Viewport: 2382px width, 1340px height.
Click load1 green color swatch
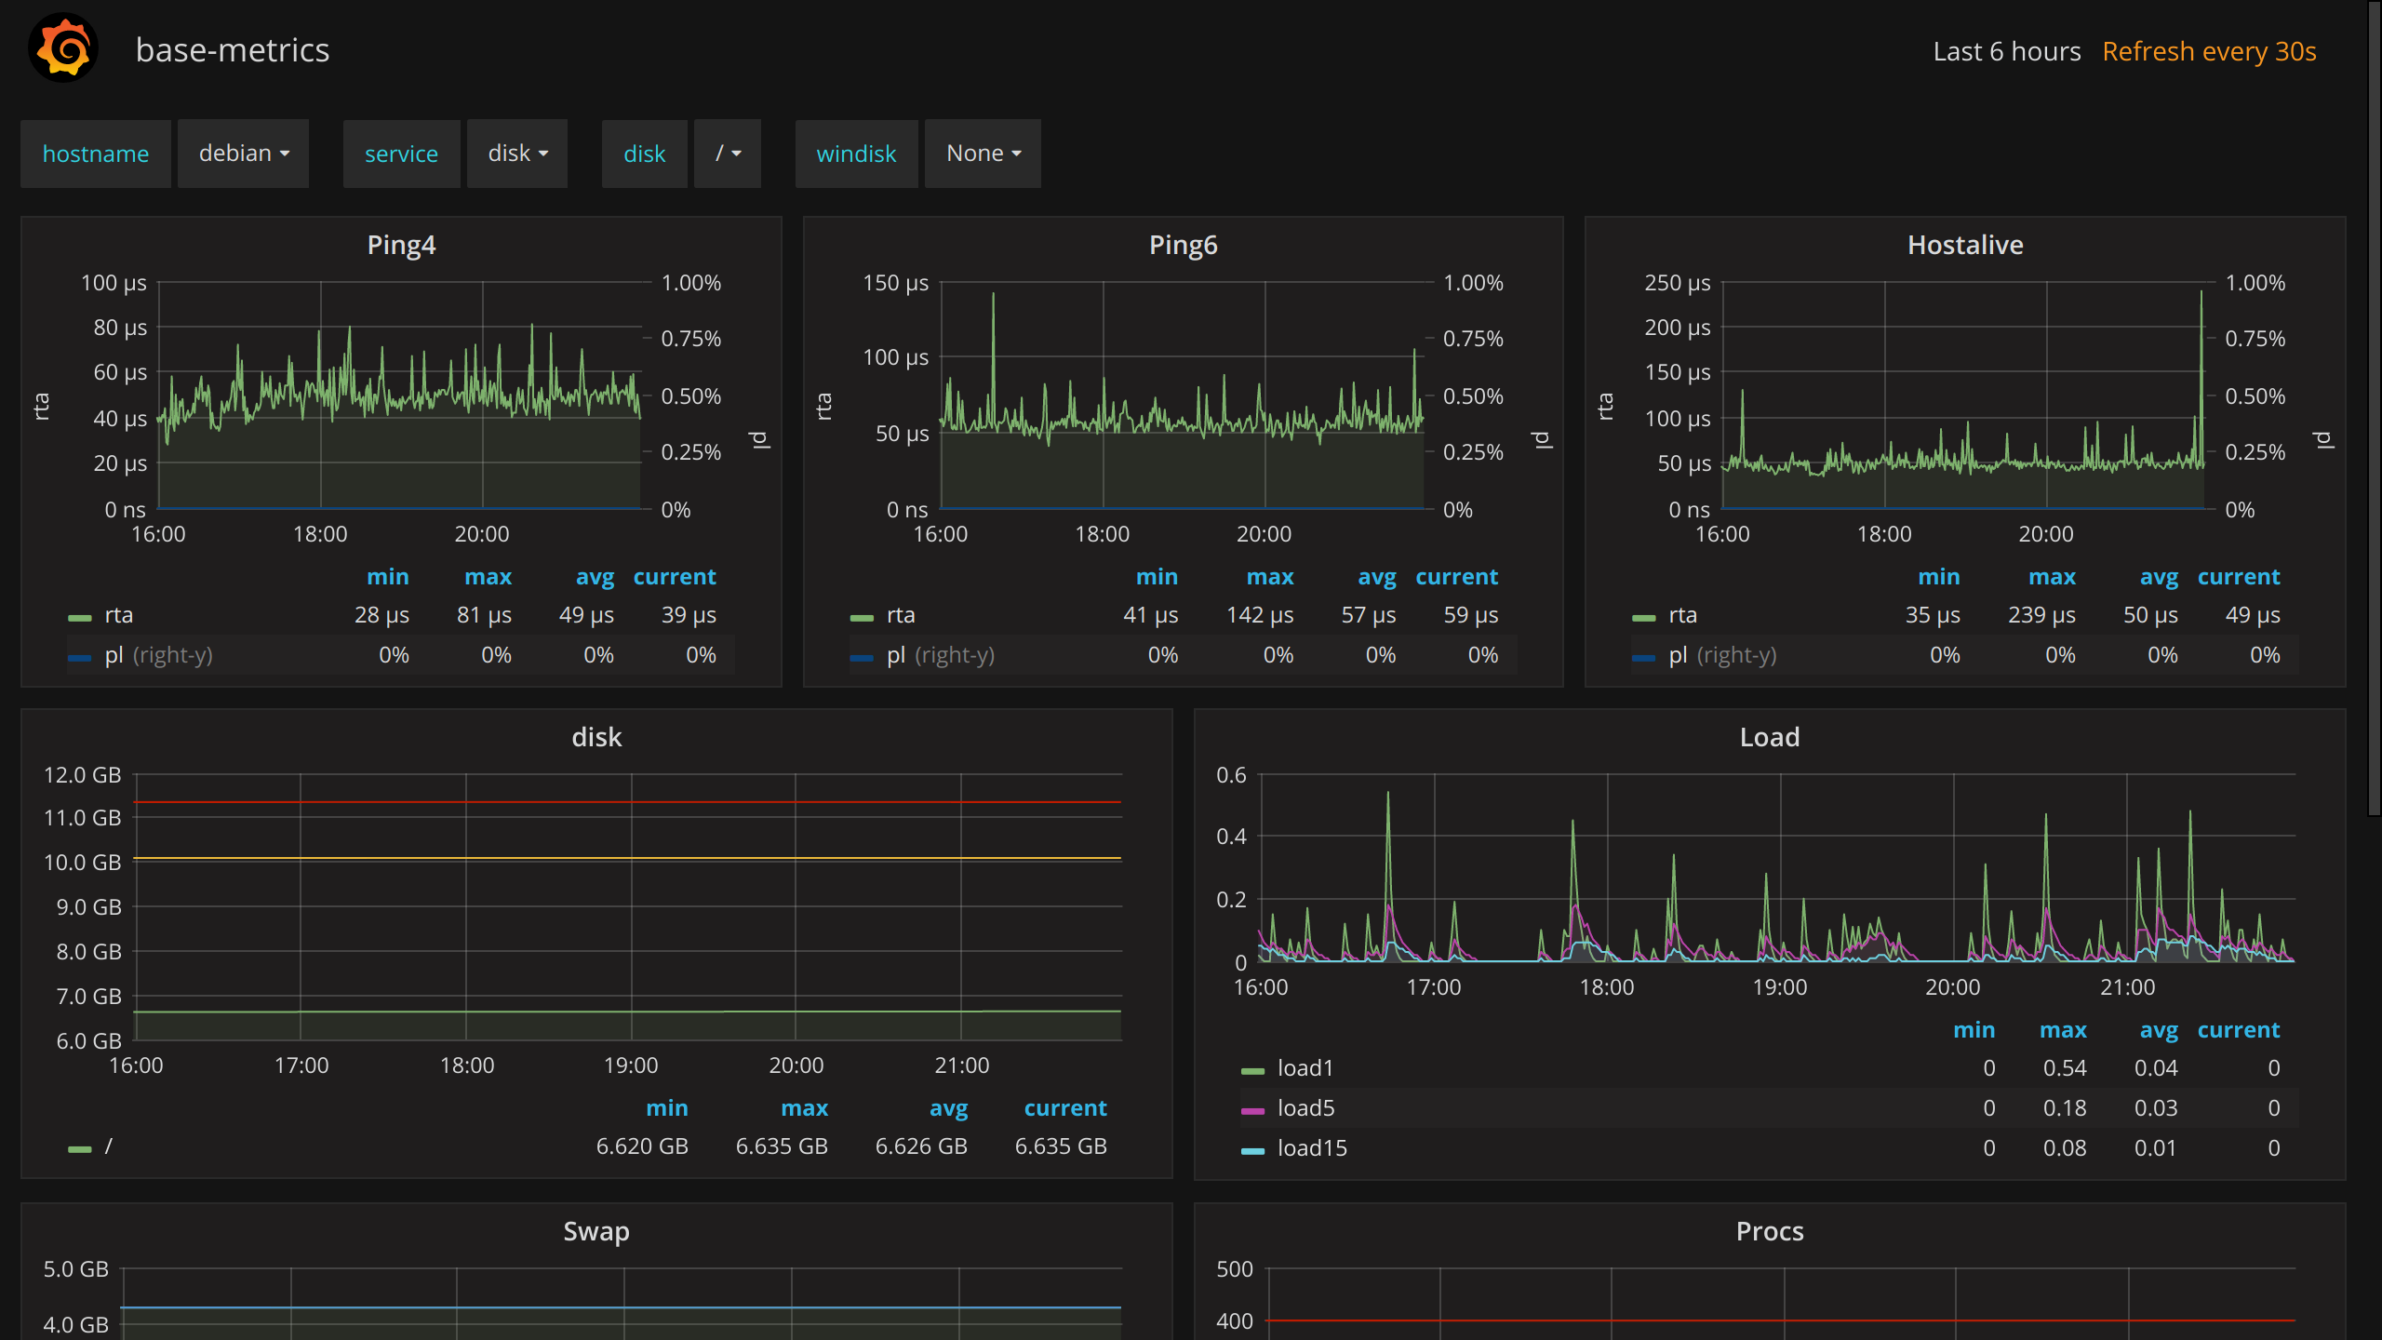1252,1070
